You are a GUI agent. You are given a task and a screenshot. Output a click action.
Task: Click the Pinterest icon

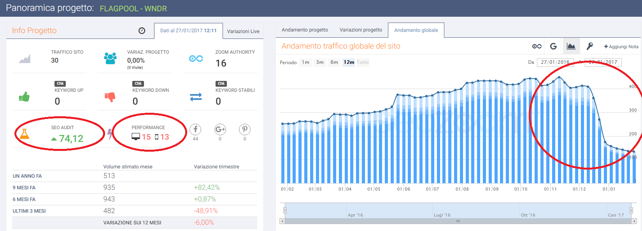click(x=245, y=129)
